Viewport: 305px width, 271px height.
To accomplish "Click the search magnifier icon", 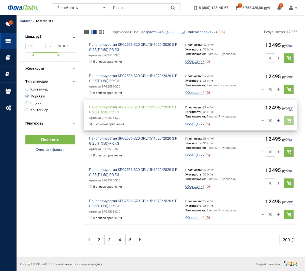I will pos(173,8).
